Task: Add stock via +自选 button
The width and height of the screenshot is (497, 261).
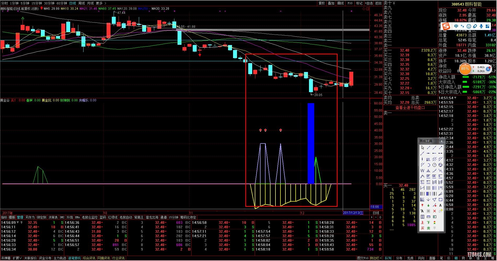Action: tap(369, 3)
